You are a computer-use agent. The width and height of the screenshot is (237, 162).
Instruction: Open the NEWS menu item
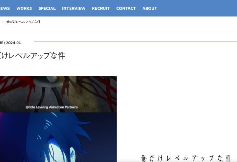pyautogui.click(x=5, y=8)
